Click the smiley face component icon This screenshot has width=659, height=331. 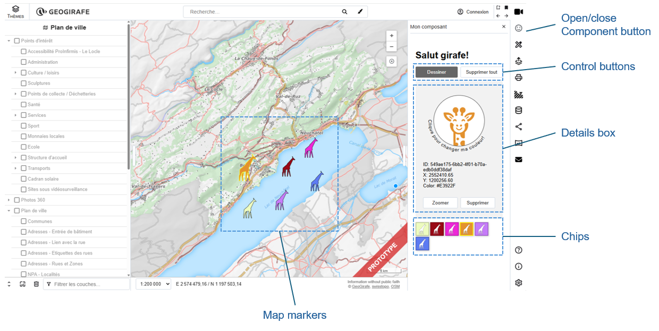519,28
